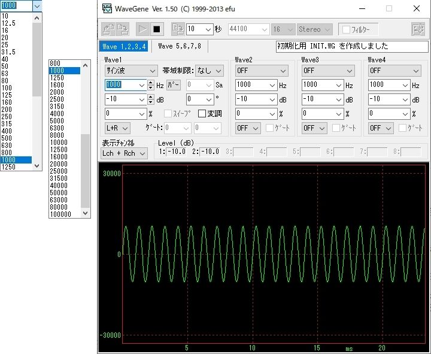Screen dimensions: 431x354
Task: Click scroll down arrow in second list
Action: pos(85,213)
